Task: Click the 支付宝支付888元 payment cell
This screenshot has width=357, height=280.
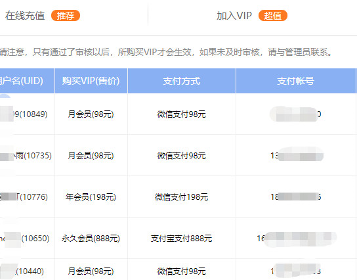Action: click(182, 239)
